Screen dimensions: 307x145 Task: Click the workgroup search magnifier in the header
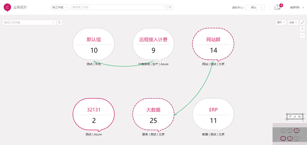(x=170, y=7)
